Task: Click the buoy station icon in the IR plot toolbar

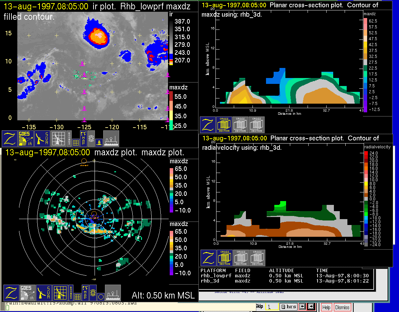Action: click(99, 142)
